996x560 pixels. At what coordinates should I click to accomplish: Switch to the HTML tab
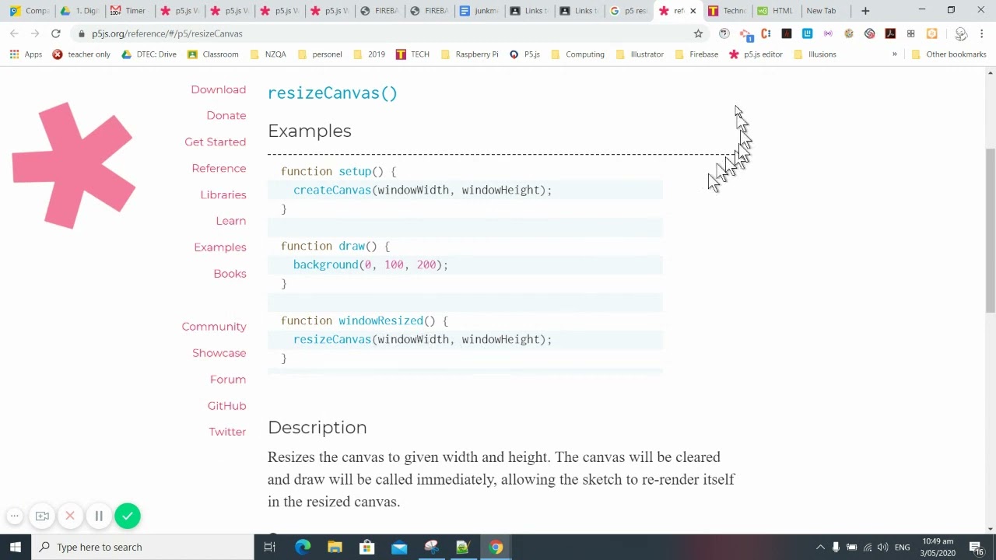(775, 11)
